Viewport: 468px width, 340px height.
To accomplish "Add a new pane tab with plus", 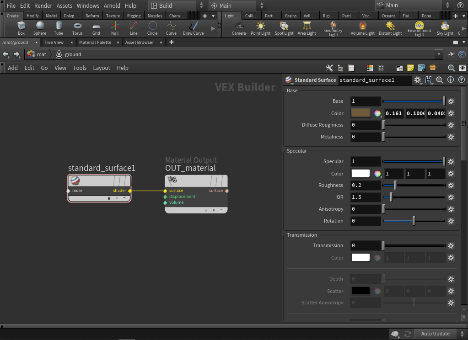I will [x=171, y=42].
